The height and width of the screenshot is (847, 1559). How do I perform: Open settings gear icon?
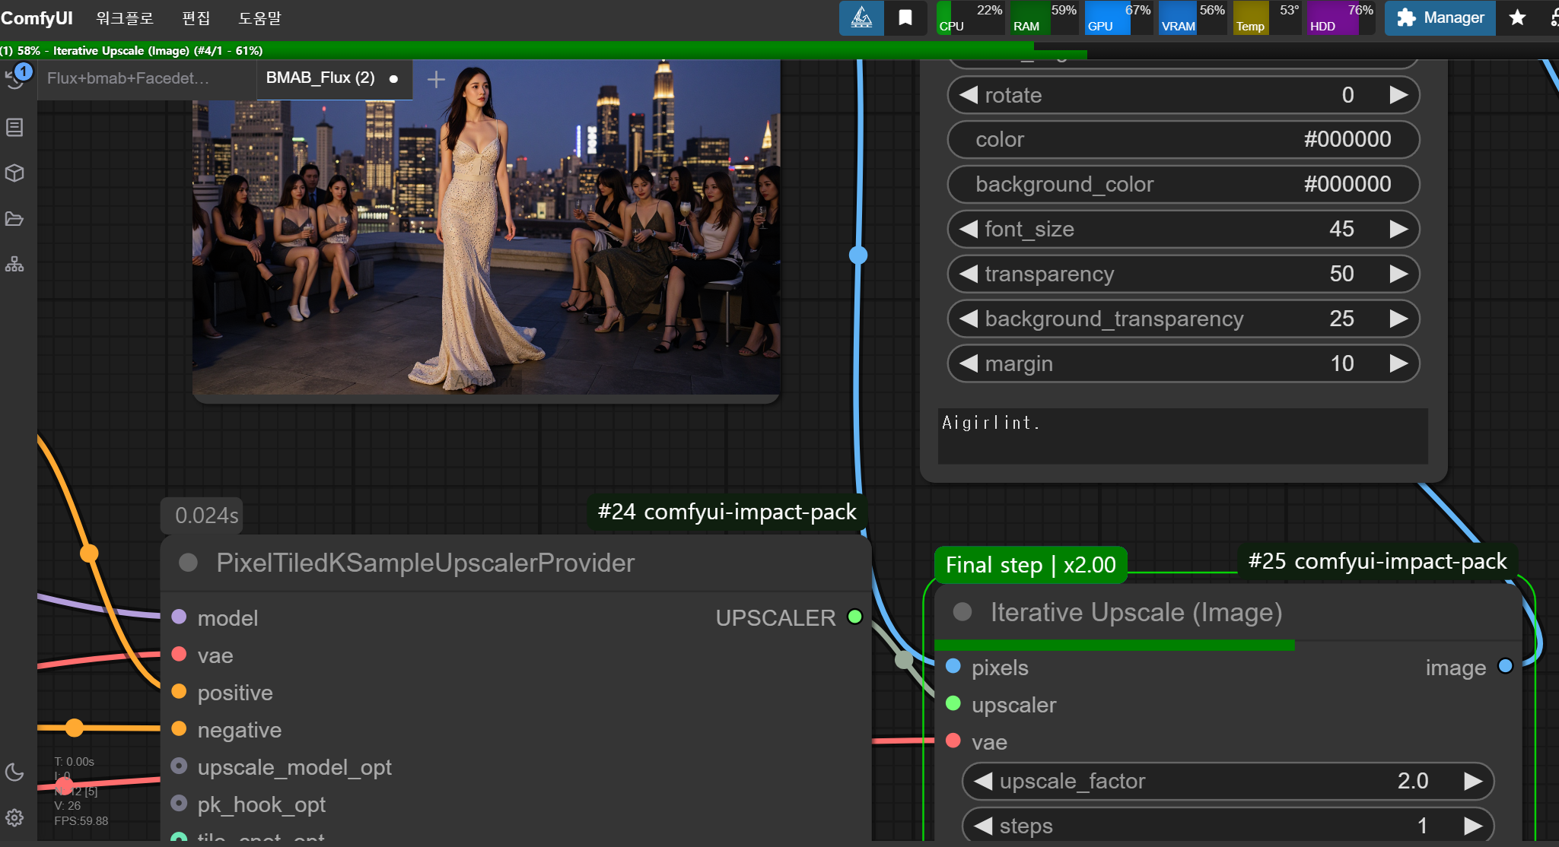(14, 818)
